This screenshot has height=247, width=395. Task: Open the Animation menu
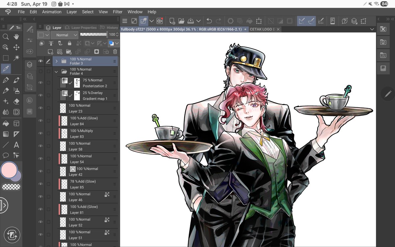point(52,12)
